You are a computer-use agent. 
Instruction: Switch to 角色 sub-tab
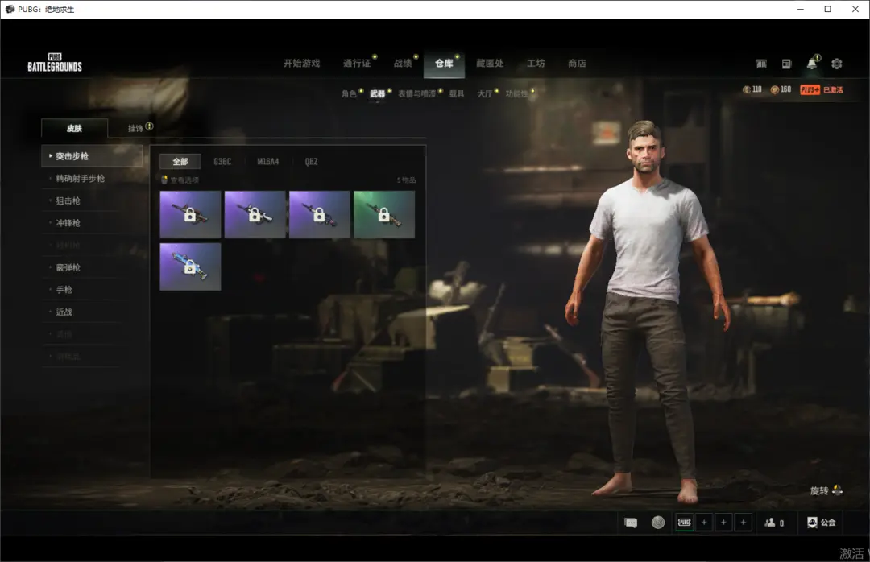click(x=349, y=93)
